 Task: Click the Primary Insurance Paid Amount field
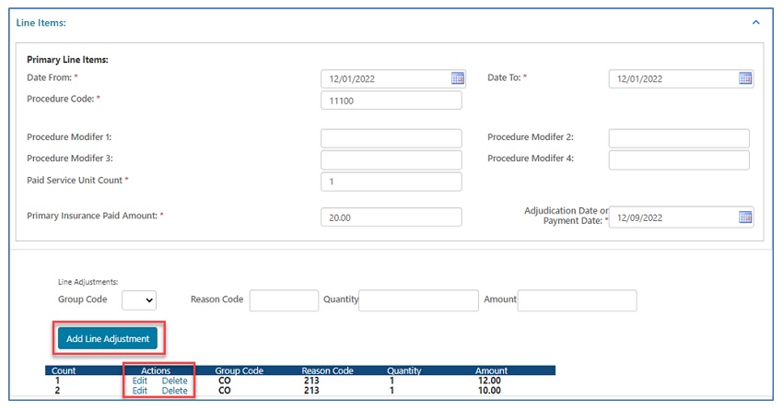tap(391, 217)
